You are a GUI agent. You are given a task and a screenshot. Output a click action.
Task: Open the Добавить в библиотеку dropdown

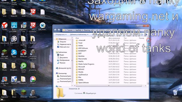pyautogui.click(x=79, y=35)
